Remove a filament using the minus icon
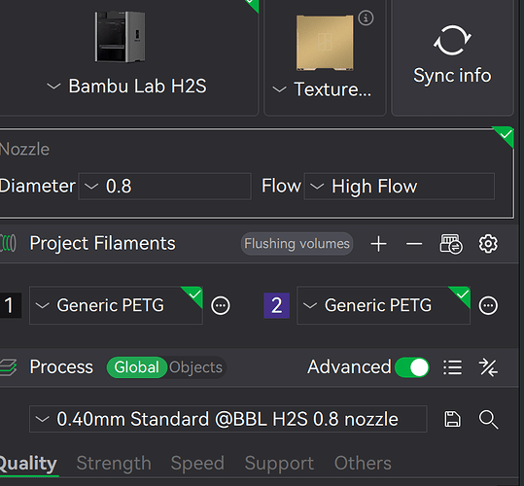 [x=414, y=244]
